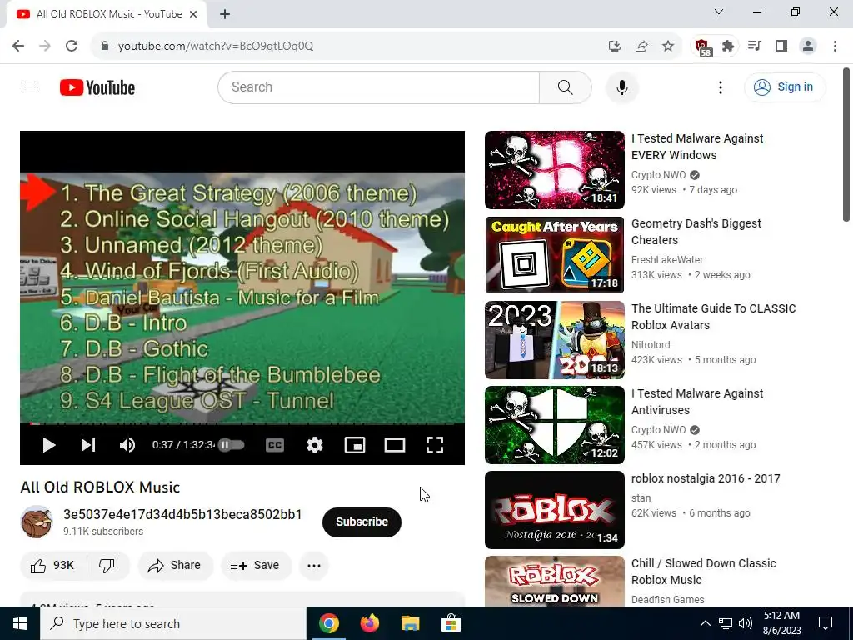The height and width of the screenshot is (640, 853).
Task: Reload the page
Action: pyautogui.click(x=72, y=46)
